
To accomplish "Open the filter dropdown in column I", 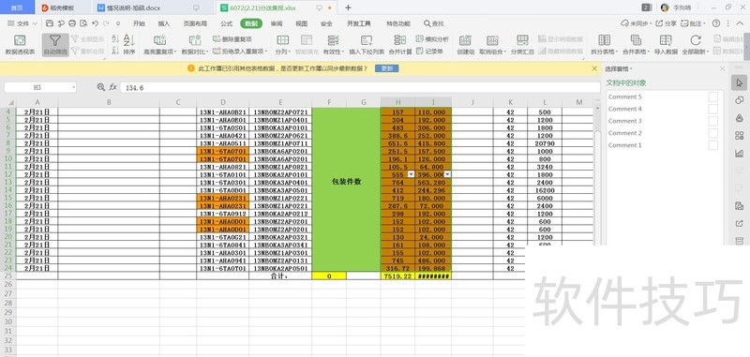I will click(447, 174).
